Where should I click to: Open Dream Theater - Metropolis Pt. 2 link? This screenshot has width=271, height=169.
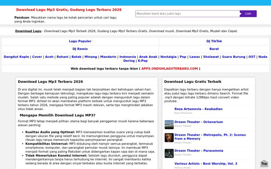pyautogui.click(x=210, y=137)
